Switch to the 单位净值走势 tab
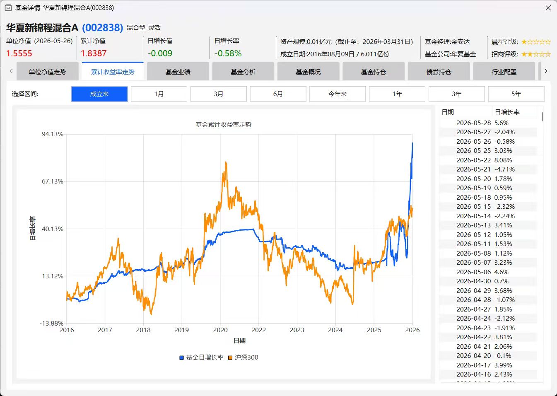Image resolution: width=557 pixels, height=396 pixels. coord(47,72)
